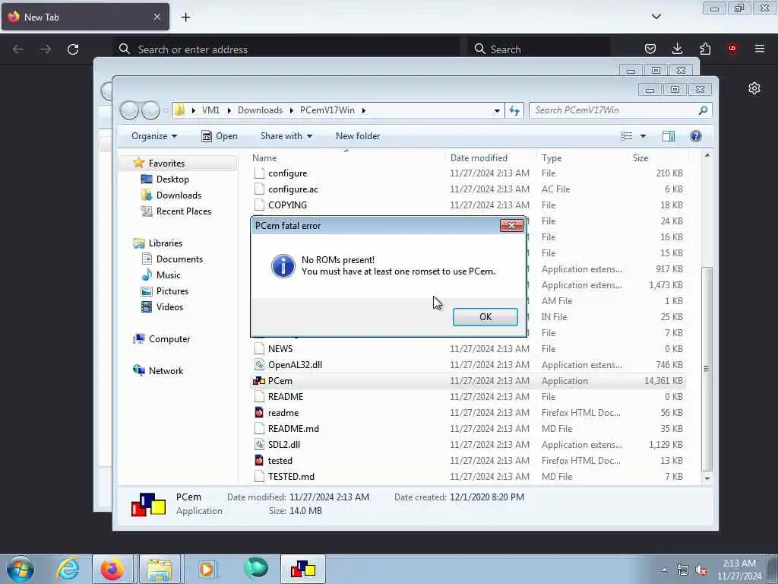
Task: Open Firefox downloads panel
Action: pos(677,49)
